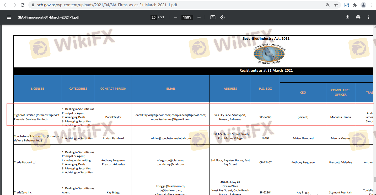The image size is (376, 195).
Task: Click the total page count 21
Action: (162, 17)
